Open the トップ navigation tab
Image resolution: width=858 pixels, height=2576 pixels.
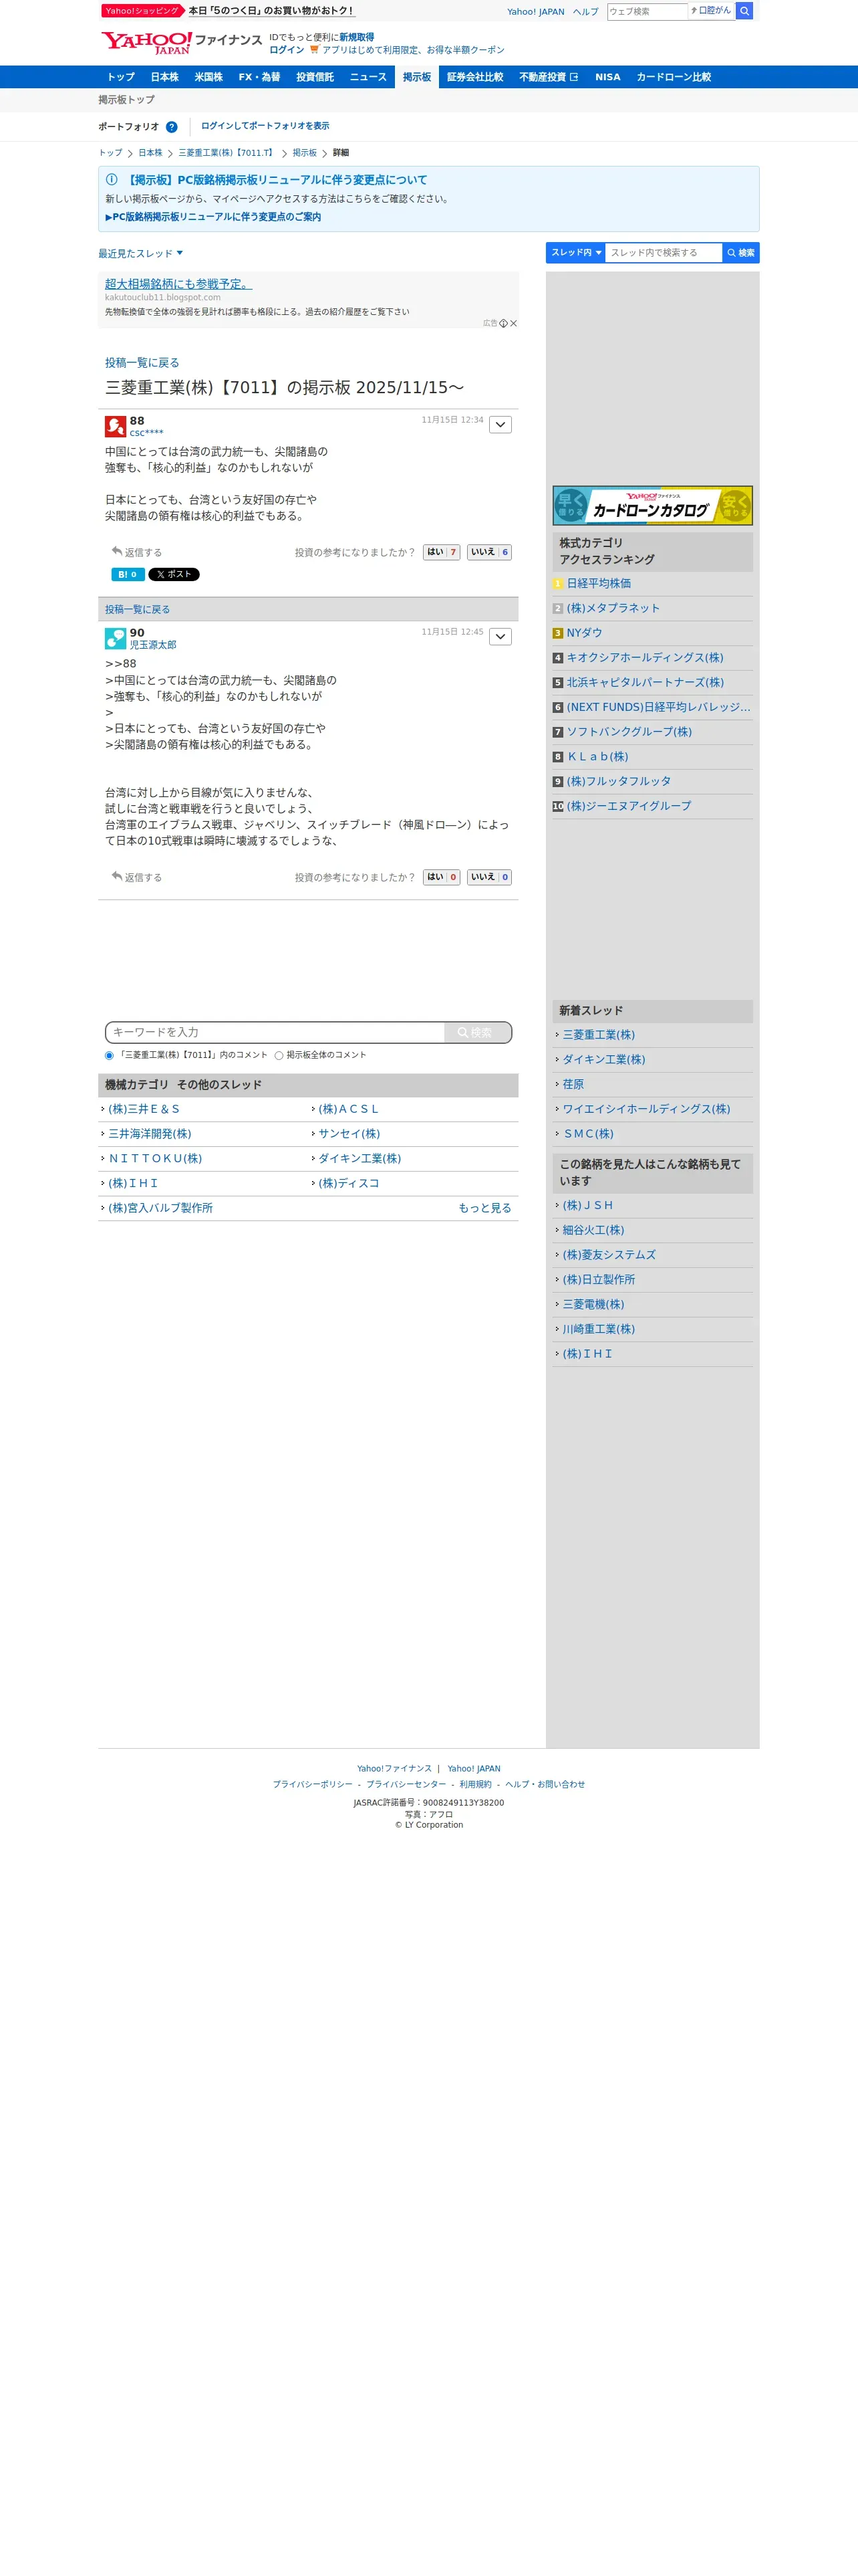[121, 77]
